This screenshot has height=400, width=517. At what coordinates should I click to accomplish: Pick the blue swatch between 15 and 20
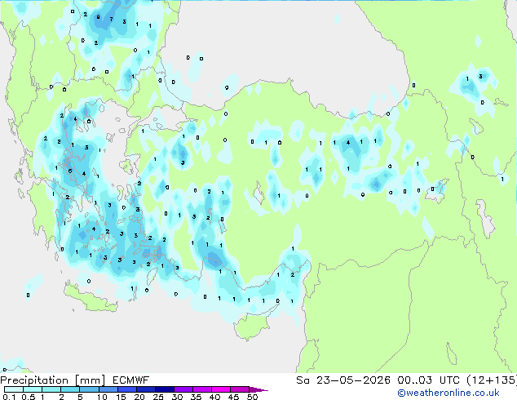[127, 389]
